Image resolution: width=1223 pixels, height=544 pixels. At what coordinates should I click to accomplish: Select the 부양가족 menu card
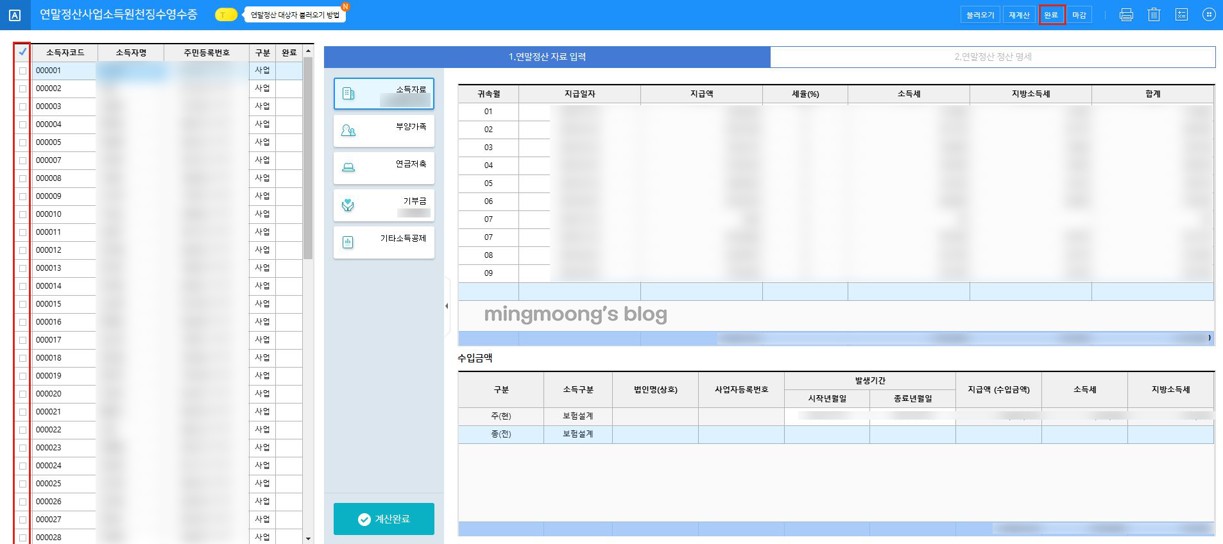[384, 131]
